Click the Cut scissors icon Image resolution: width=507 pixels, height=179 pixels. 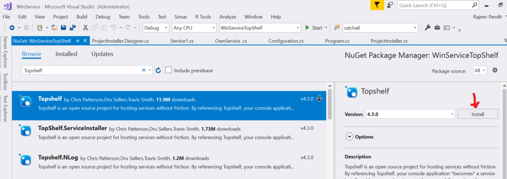[x=86, y=28]
